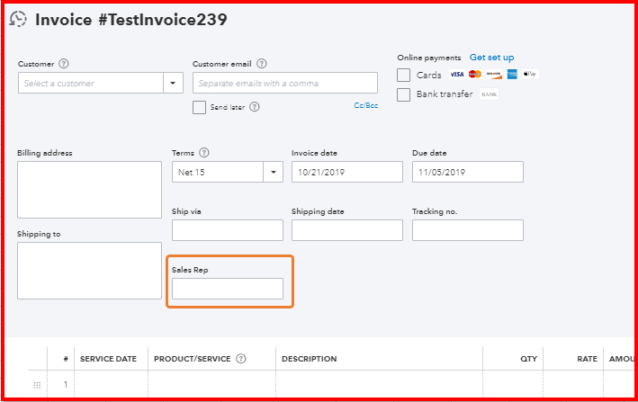
Task: Click the Mastercard logo
Action: click(x=475, y=75)
